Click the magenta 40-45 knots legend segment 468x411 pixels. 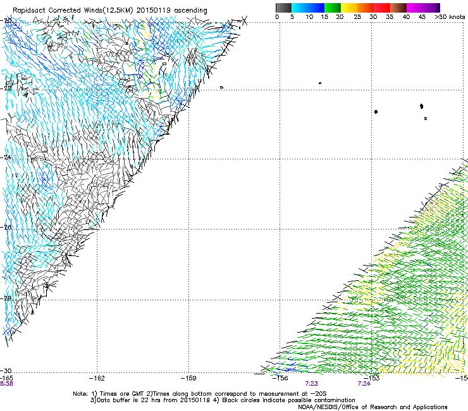(x=415, y=8)
